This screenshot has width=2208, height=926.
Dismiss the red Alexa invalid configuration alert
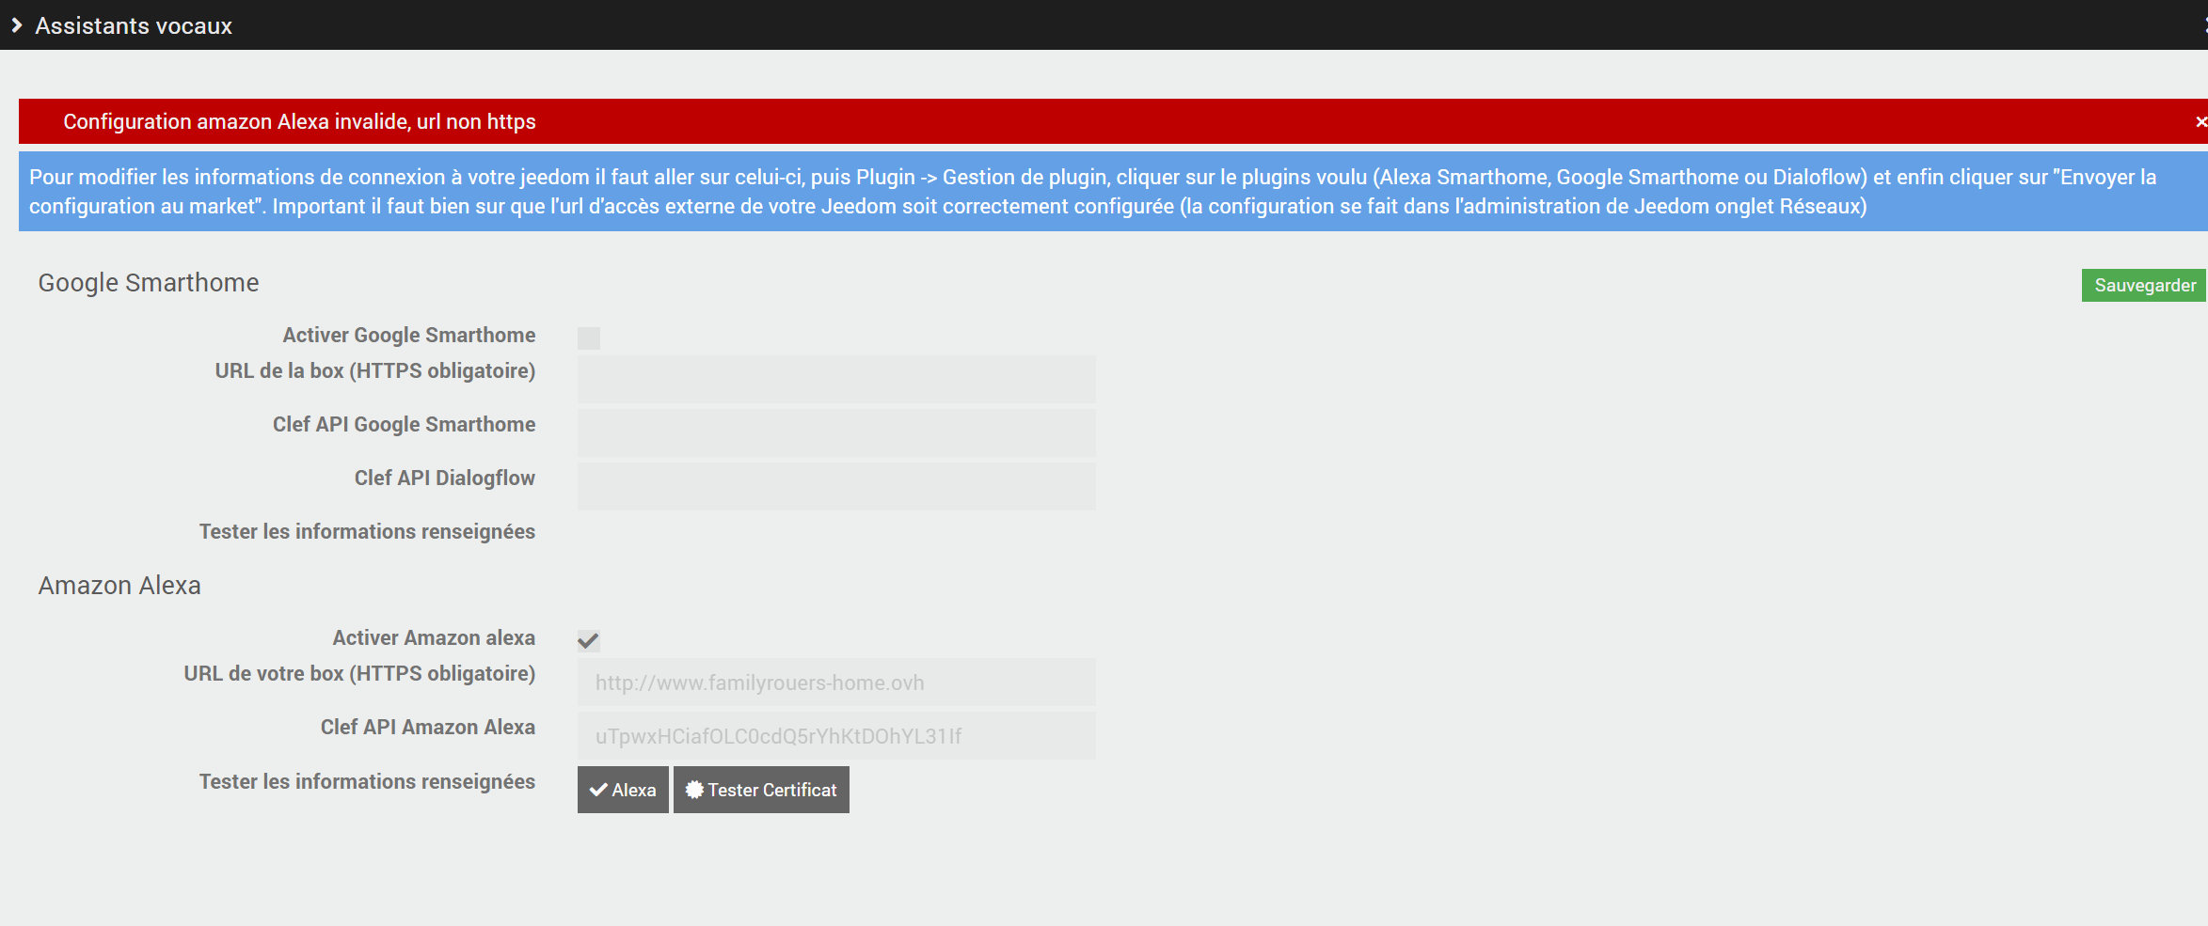[x=2200, y=121]
